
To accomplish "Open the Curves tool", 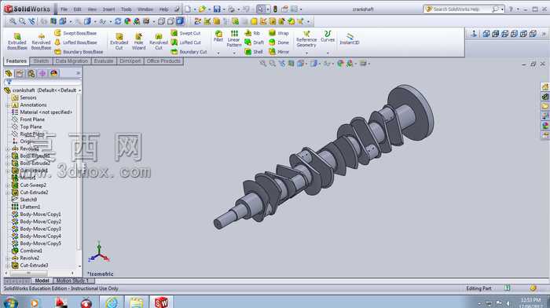I will (x=328, y=36).
